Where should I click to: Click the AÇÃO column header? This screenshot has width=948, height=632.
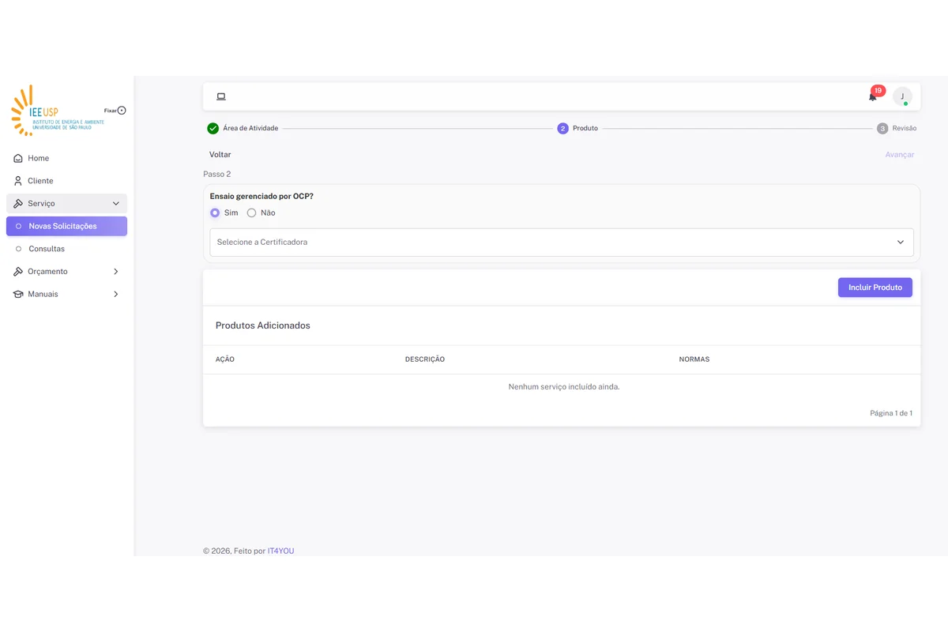click(x=225, y=359)
